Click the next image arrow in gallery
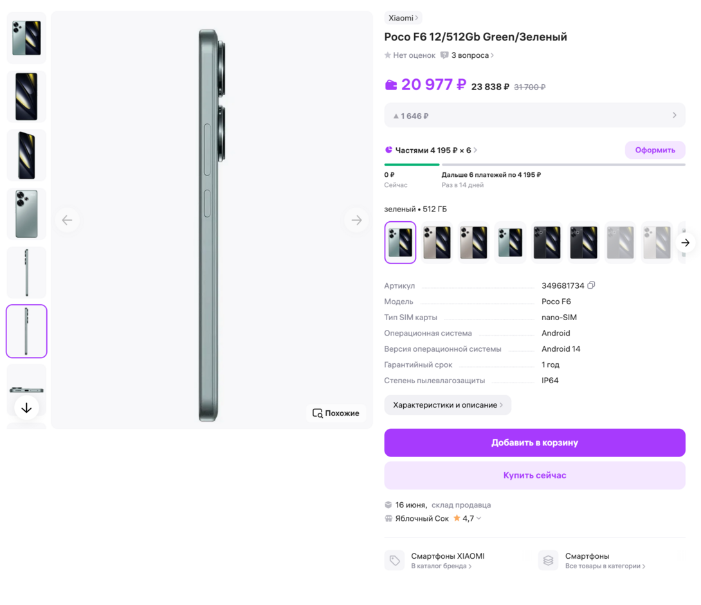 coord(356,220)
